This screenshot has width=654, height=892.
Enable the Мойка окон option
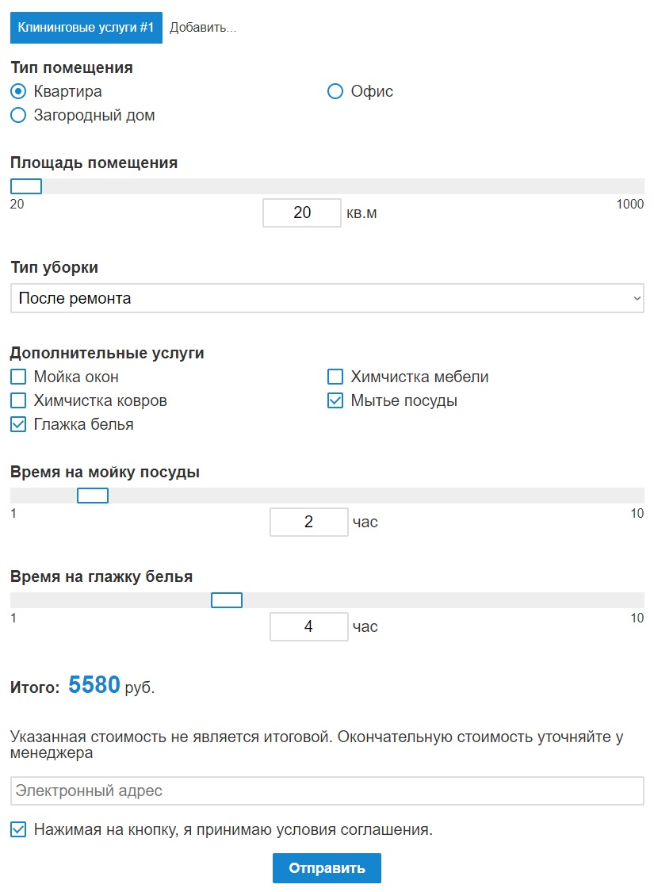[17, 377]
